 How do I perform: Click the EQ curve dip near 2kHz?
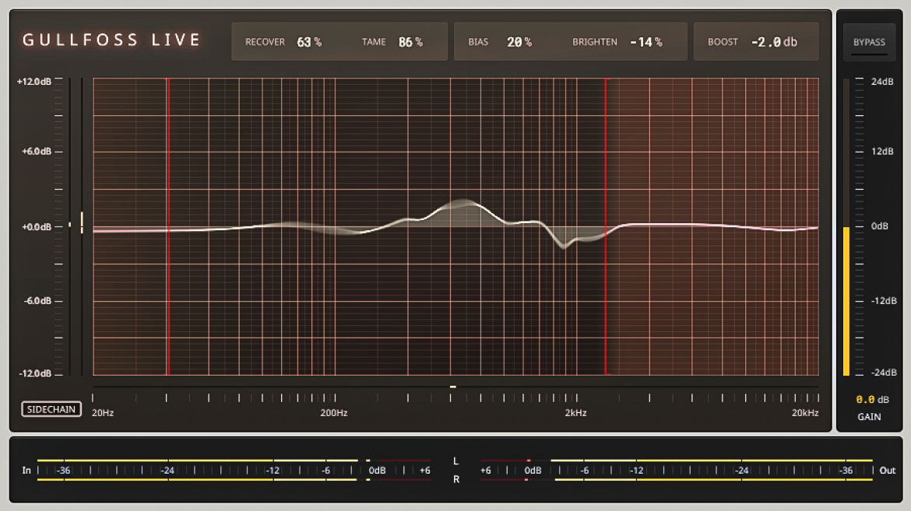click(x=563, y=247)
